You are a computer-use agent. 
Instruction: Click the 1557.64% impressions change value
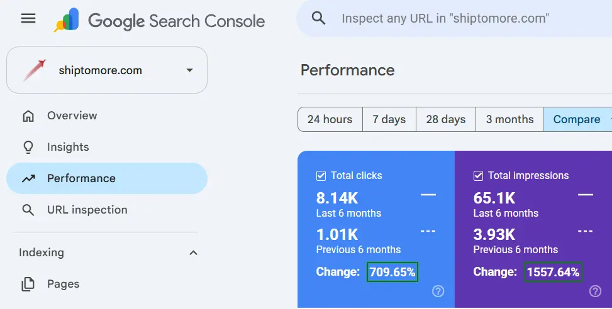click(x=553, y=272)
